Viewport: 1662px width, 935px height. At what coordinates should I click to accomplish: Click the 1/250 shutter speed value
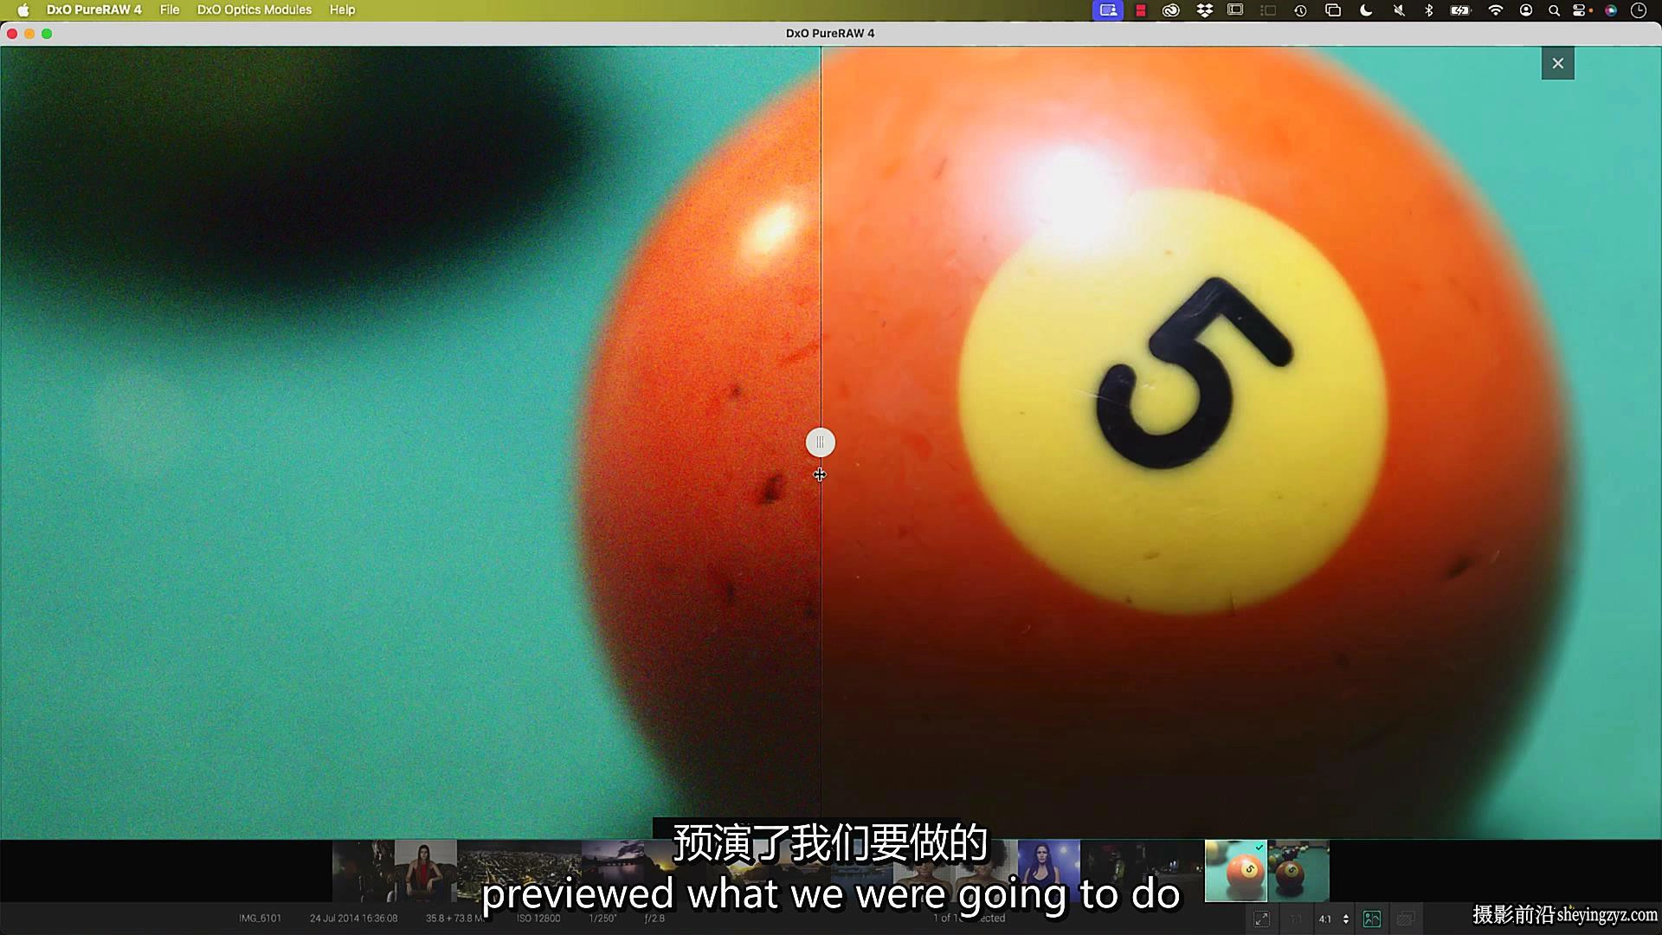[x=602, y=919]
